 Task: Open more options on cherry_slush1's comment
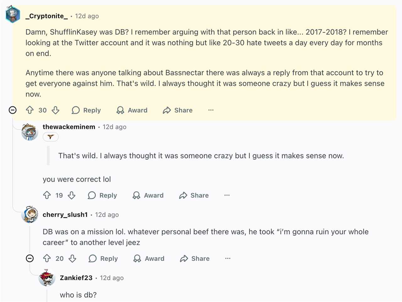pos(228,258)
